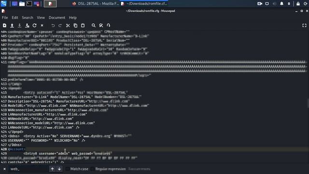Open the Document menu
The height and width of the screenshot is (174, 309).
(57, 17)
